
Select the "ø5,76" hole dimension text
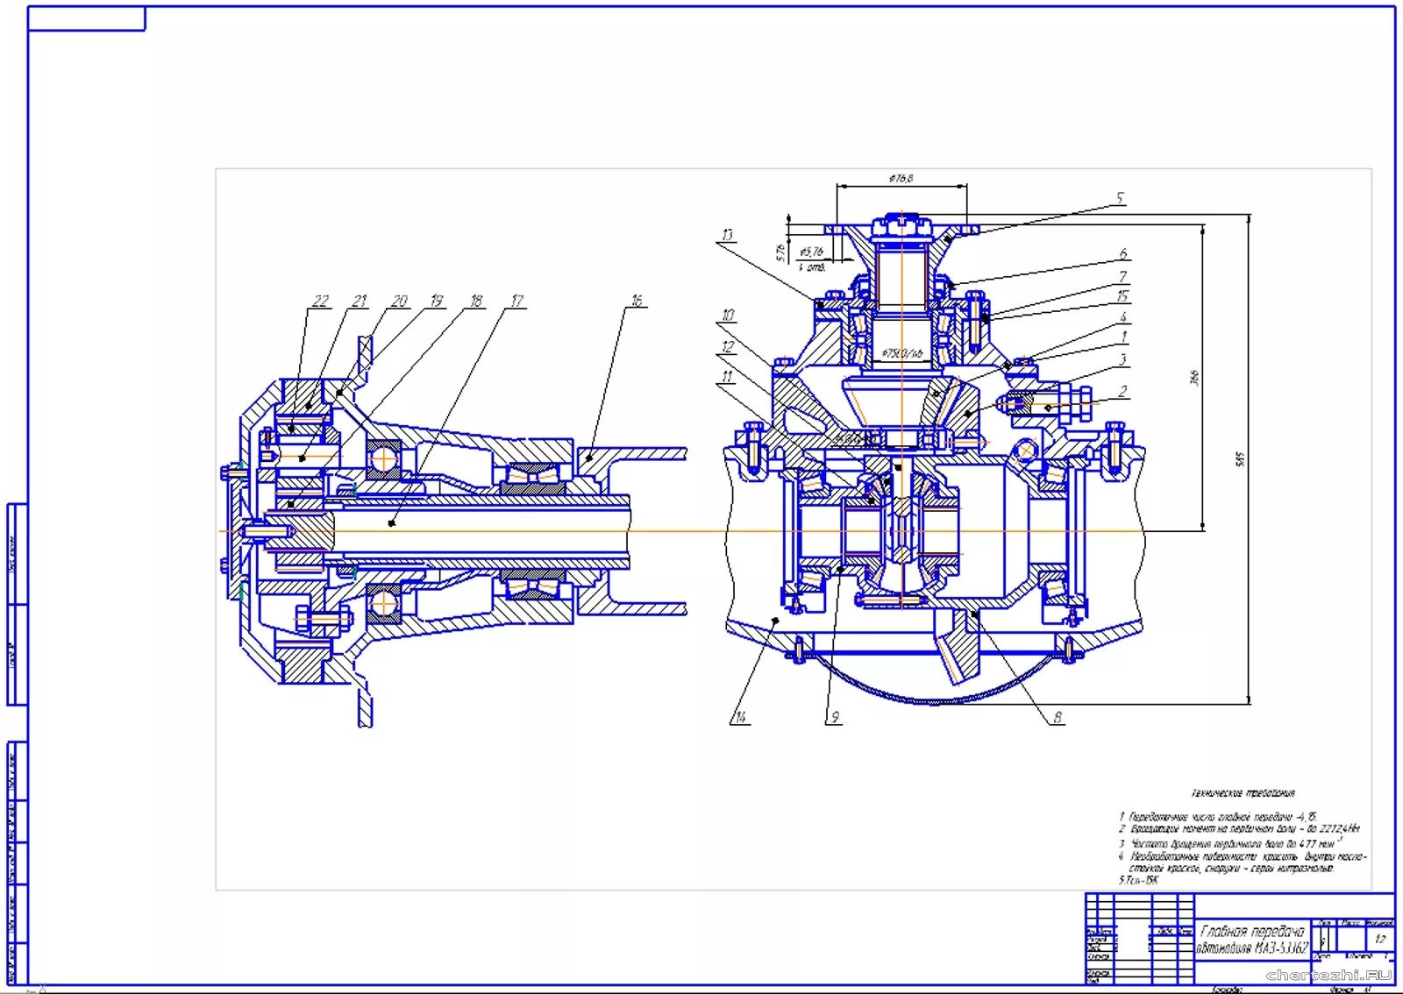click(812, 252)
